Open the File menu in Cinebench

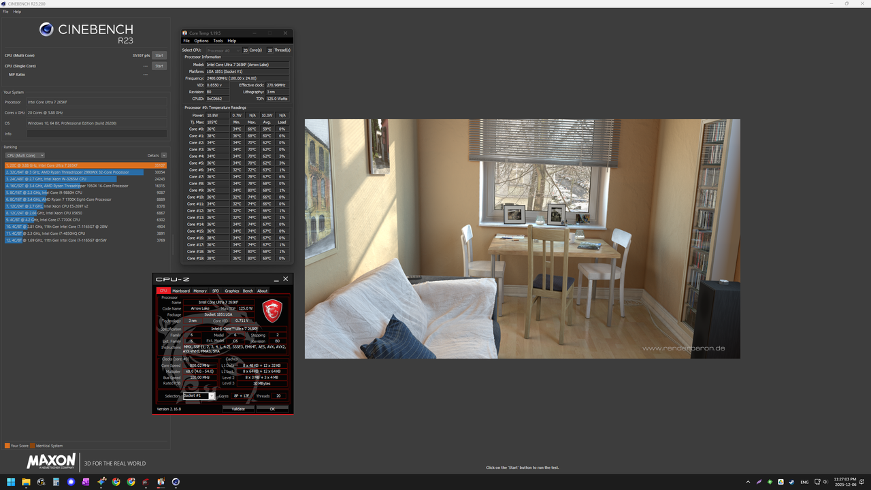5,12
